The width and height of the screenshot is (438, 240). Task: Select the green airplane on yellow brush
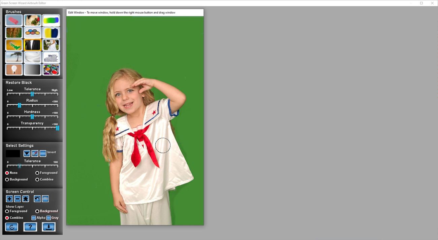point(14,45)
